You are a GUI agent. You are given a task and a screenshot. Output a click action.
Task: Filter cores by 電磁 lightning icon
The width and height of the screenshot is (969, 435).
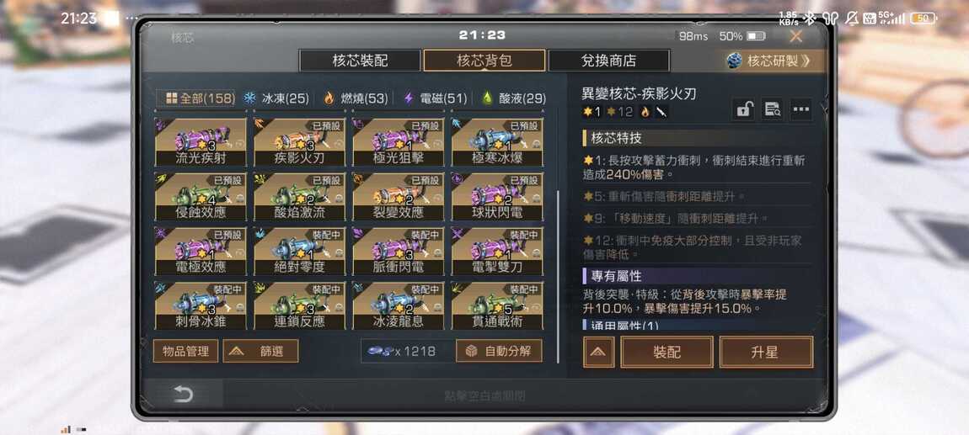click(x=408, y=98)
